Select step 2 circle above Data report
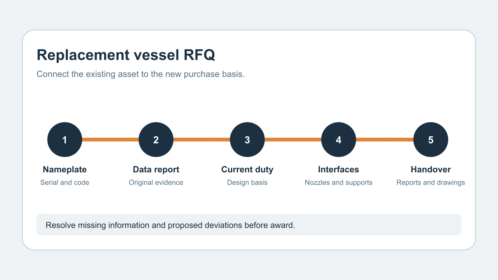 (x=156, y=140)
